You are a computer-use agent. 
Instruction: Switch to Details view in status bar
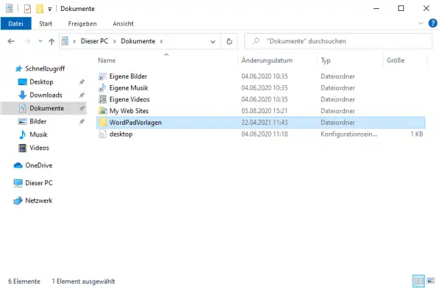pos(418,281)
